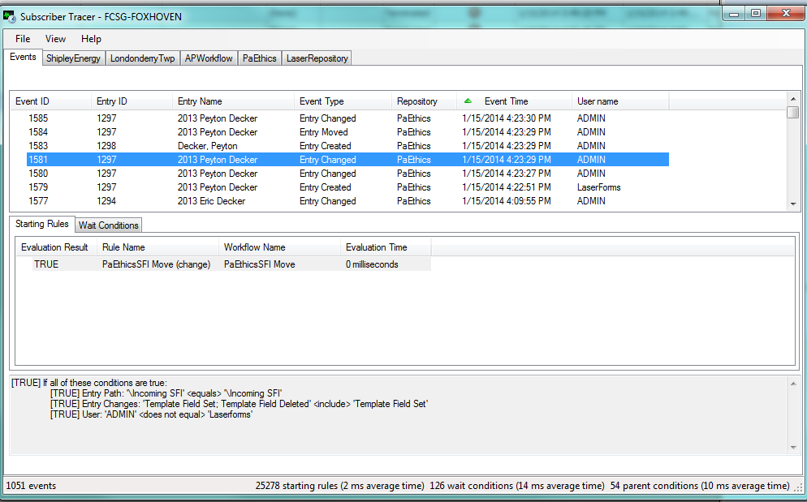Open the File menu
Image resolution: width=807 pixels, height=502 pixels.
click(23, 39)
